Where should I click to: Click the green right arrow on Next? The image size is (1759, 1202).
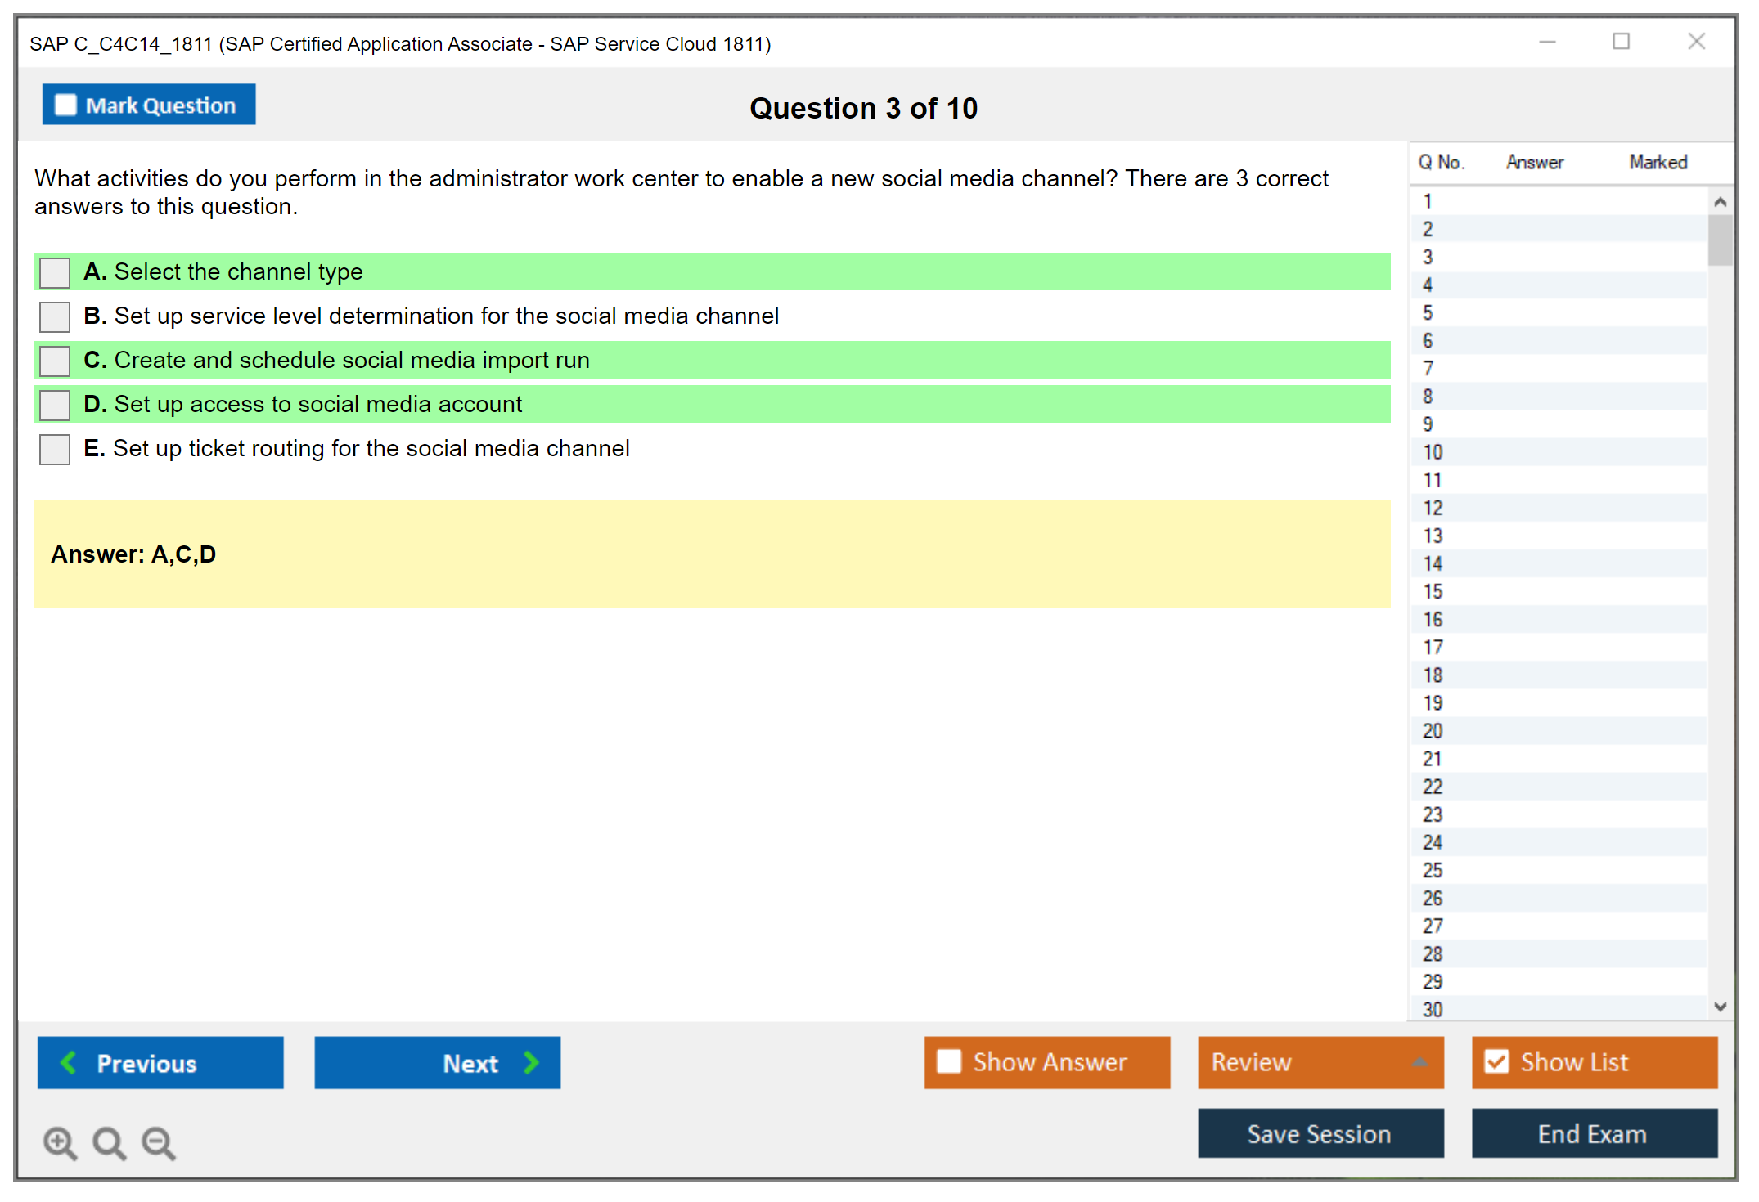(531, 1062)
